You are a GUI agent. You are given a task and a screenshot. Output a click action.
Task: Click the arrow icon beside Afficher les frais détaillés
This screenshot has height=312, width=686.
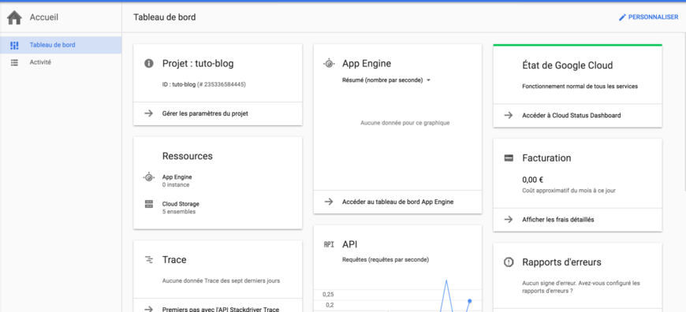click(x=509, y=220)
